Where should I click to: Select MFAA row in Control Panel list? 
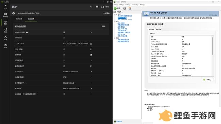click(181, 71)
